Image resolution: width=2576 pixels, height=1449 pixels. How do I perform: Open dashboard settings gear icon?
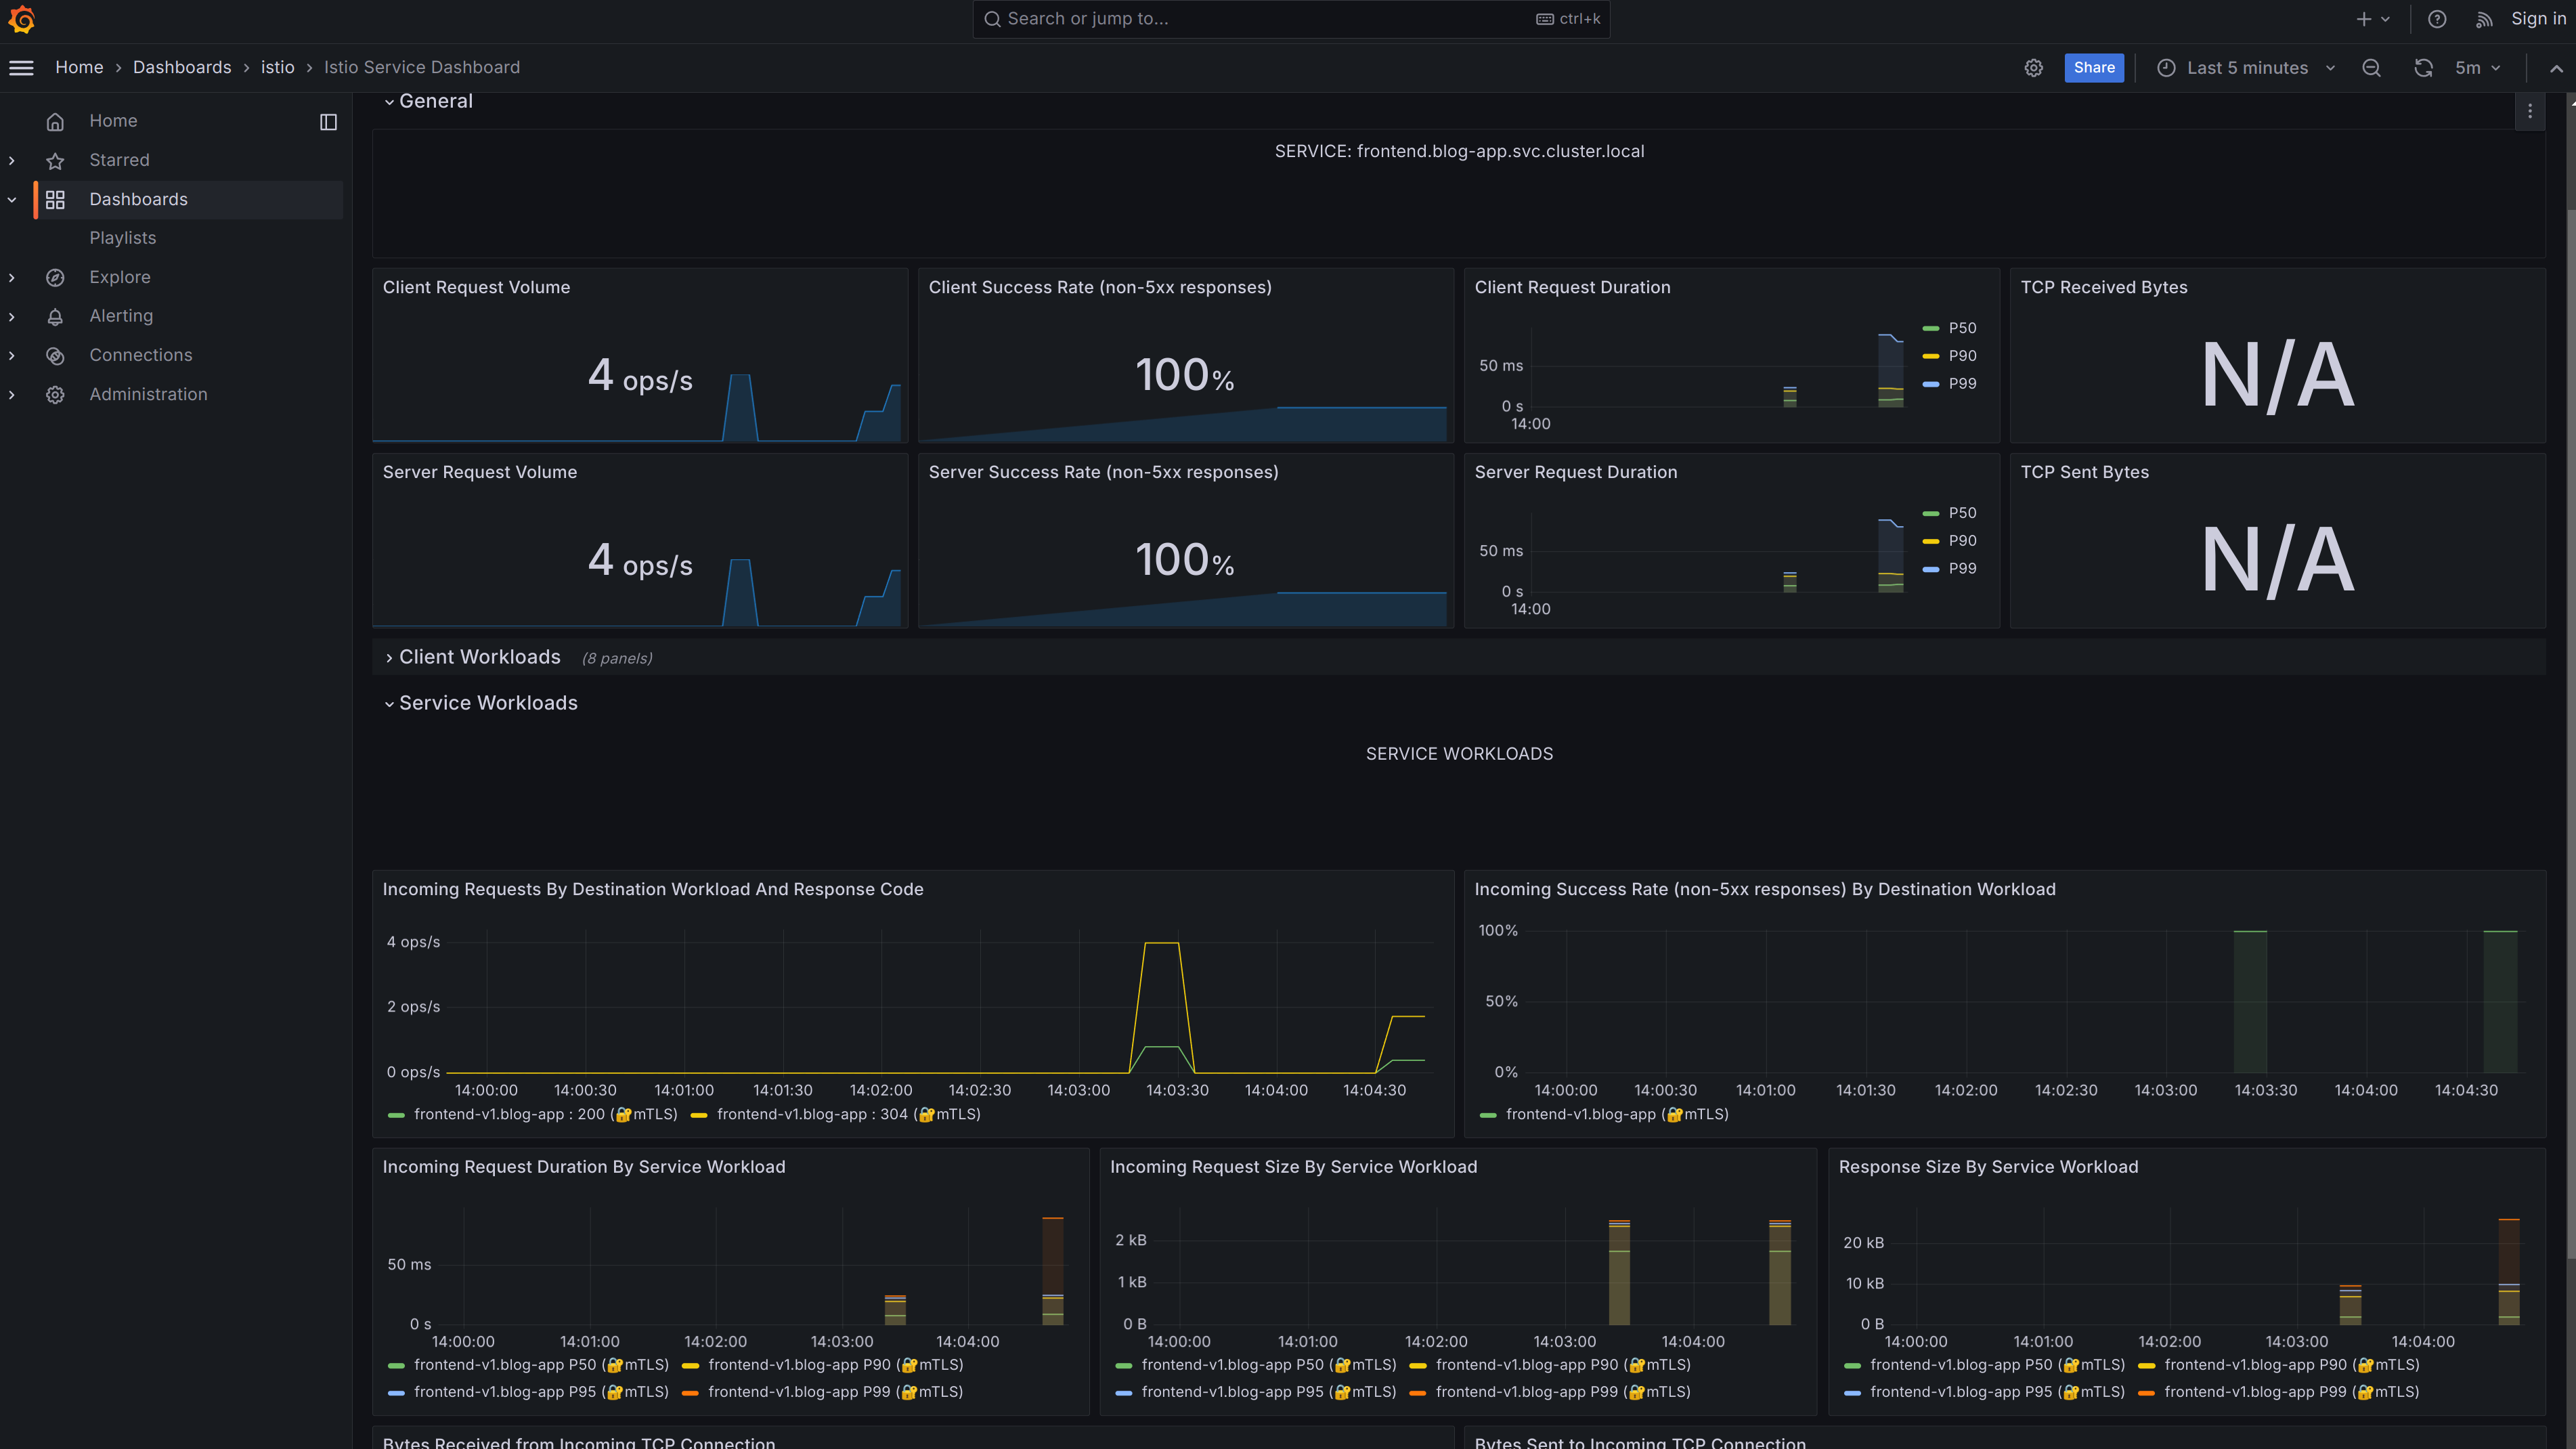2033,68
